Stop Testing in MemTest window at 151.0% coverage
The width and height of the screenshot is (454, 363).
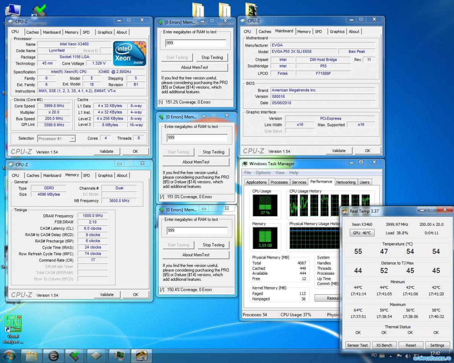point(214,152)
